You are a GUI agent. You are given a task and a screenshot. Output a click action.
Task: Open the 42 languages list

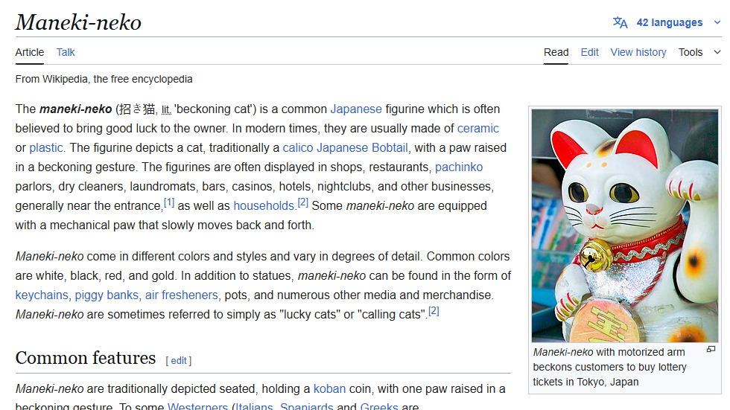670,22
